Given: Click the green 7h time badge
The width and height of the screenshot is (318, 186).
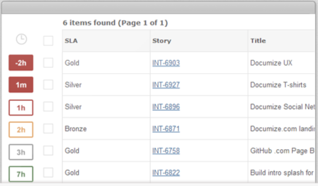Looking at the screenshot, I should (21, 174).
